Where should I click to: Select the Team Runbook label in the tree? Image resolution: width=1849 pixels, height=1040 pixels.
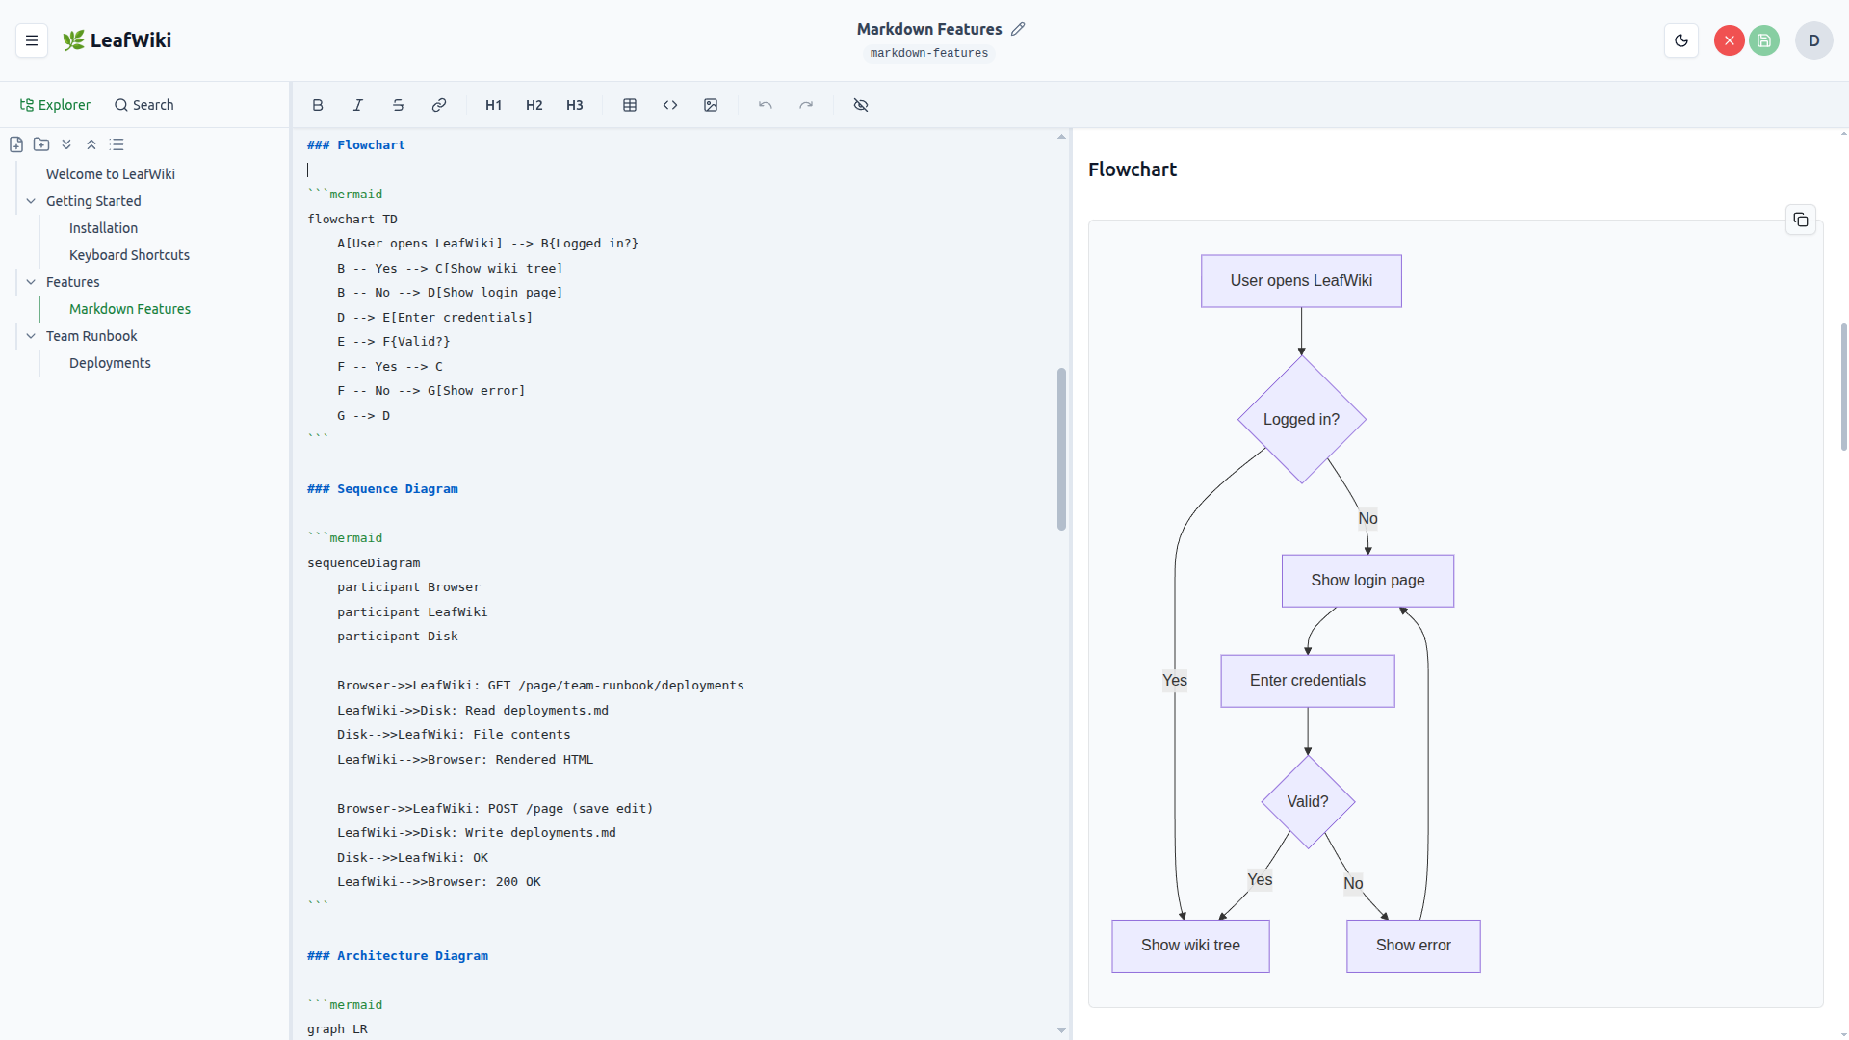[x=91, y=336]
